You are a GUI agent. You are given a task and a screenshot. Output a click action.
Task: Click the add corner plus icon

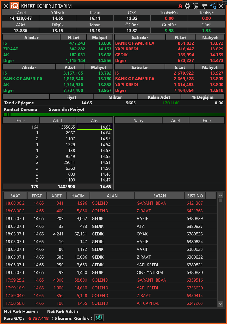[x=225, y=2]
